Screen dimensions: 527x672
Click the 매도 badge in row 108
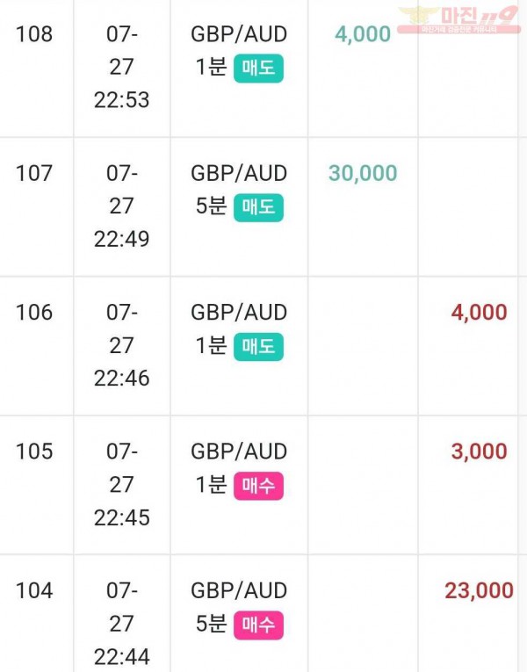pyautogui.click(x=258, y=69)
